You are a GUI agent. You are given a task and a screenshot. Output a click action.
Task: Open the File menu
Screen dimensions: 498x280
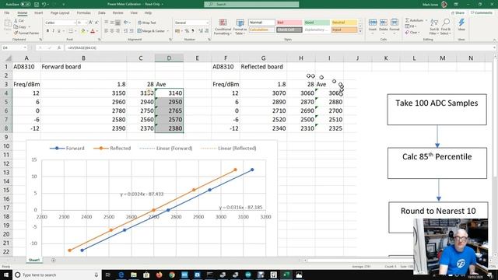tap(7, 13)
